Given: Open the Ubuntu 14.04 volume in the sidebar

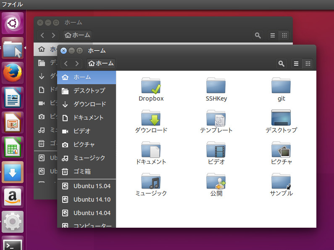Looking at the screenshot, I should (x=87, y=213).
